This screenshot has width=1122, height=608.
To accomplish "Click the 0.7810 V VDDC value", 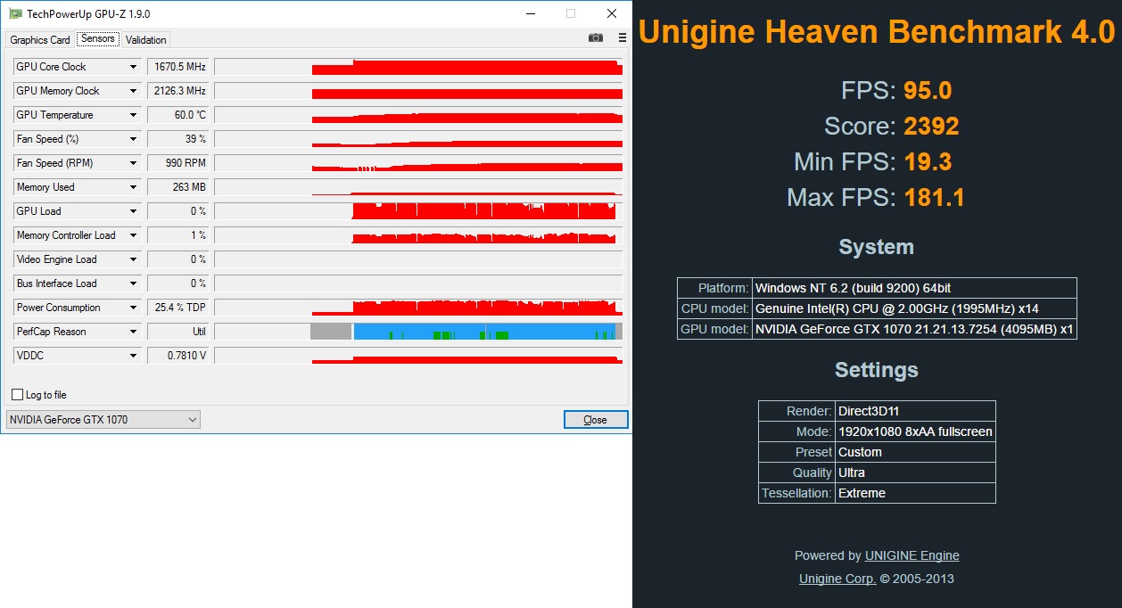I will pyautogui.click(x=177, y=356).
